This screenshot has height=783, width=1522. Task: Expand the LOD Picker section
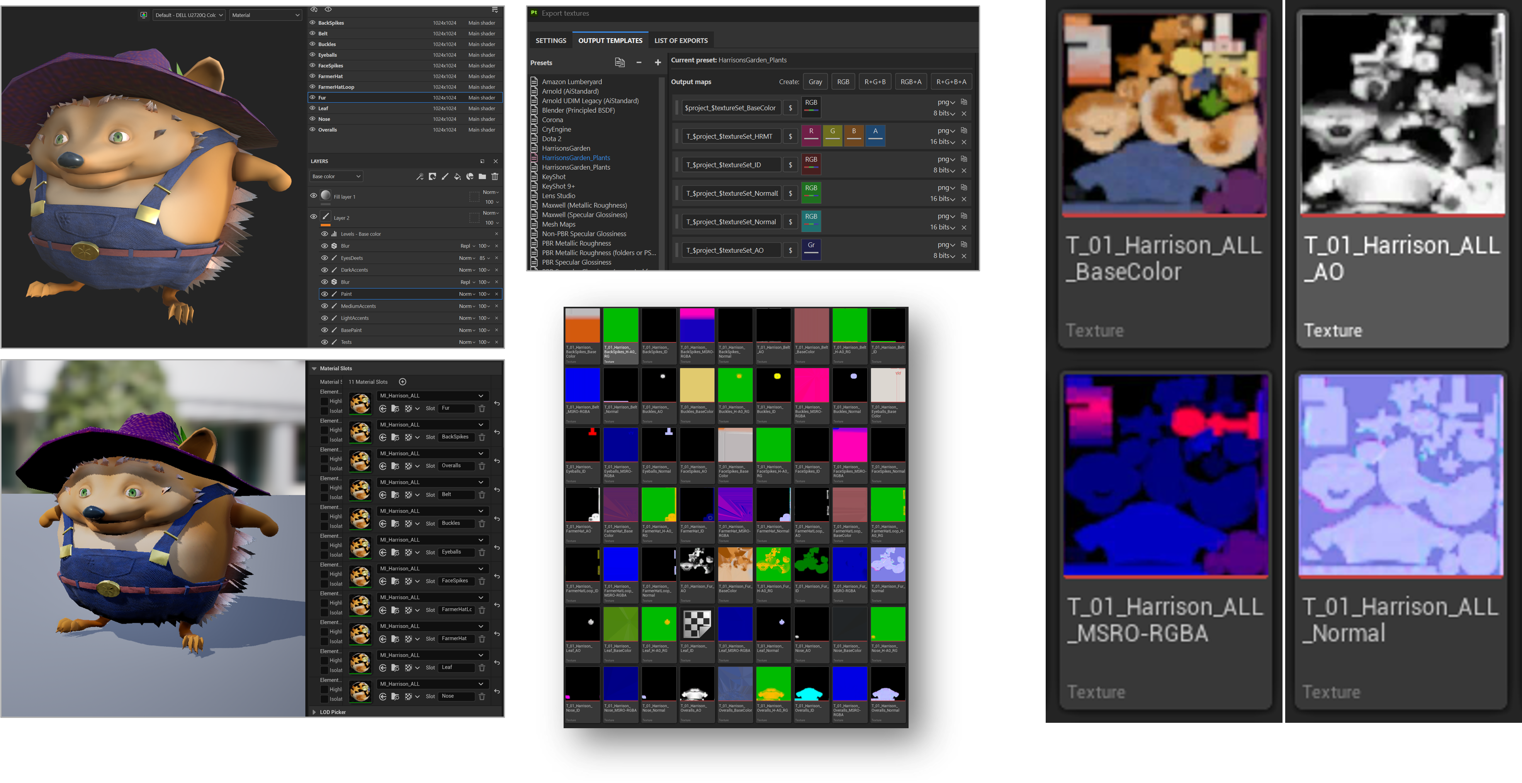[314, 712]
